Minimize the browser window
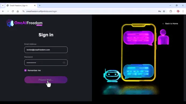This screenshot has height=104, width=186. (x=170, y=5)
